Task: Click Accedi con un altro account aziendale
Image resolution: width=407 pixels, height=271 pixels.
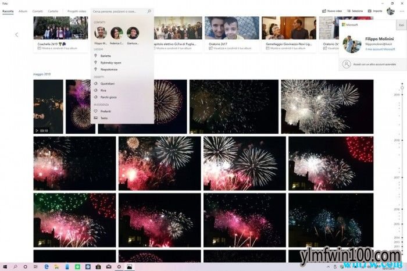Action: pyautogui.click(x=373, y=64)
